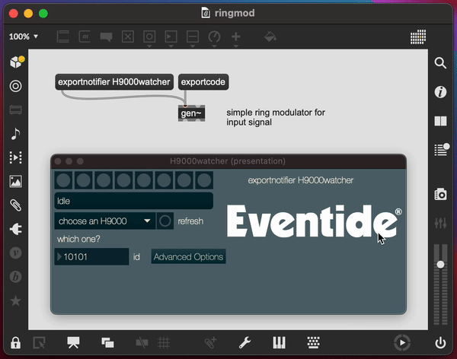This screenshot has width=457, height=359.
Task: Click the 10101 id number field
Action: (91, 256)
